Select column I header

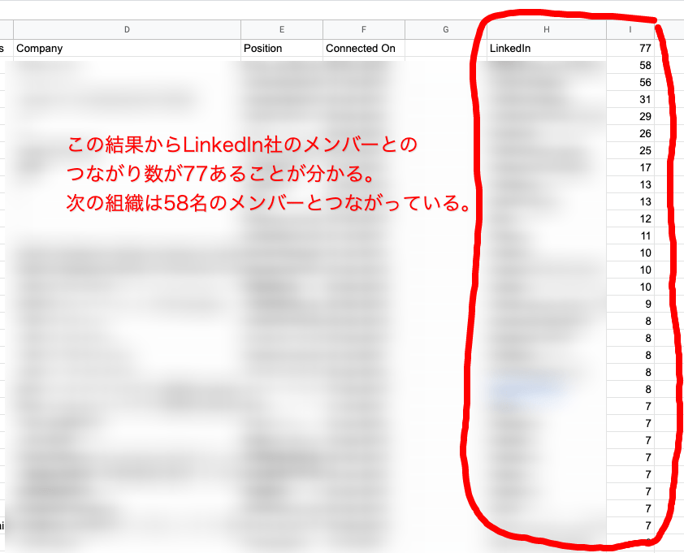coord(630,30)
